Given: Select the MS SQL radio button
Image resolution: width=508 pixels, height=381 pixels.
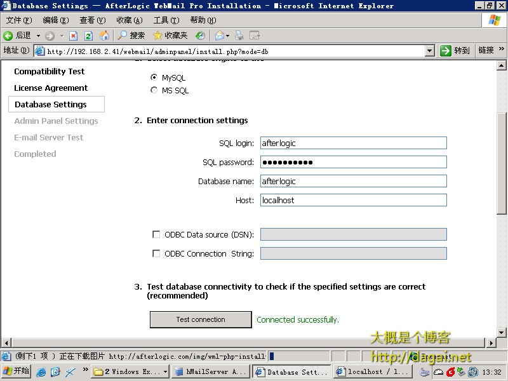Looking at the screenshot, I should coord(154,90).
